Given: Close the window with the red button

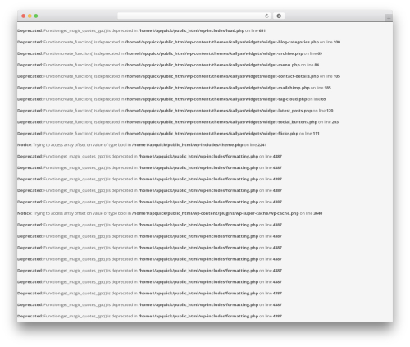Looking at the screenshot, I should click(24, 16).
